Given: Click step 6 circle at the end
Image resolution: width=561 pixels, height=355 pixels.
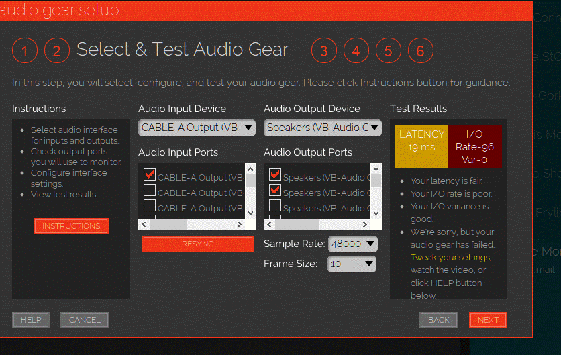Looking at the screenshot, I should click(421, 51).
